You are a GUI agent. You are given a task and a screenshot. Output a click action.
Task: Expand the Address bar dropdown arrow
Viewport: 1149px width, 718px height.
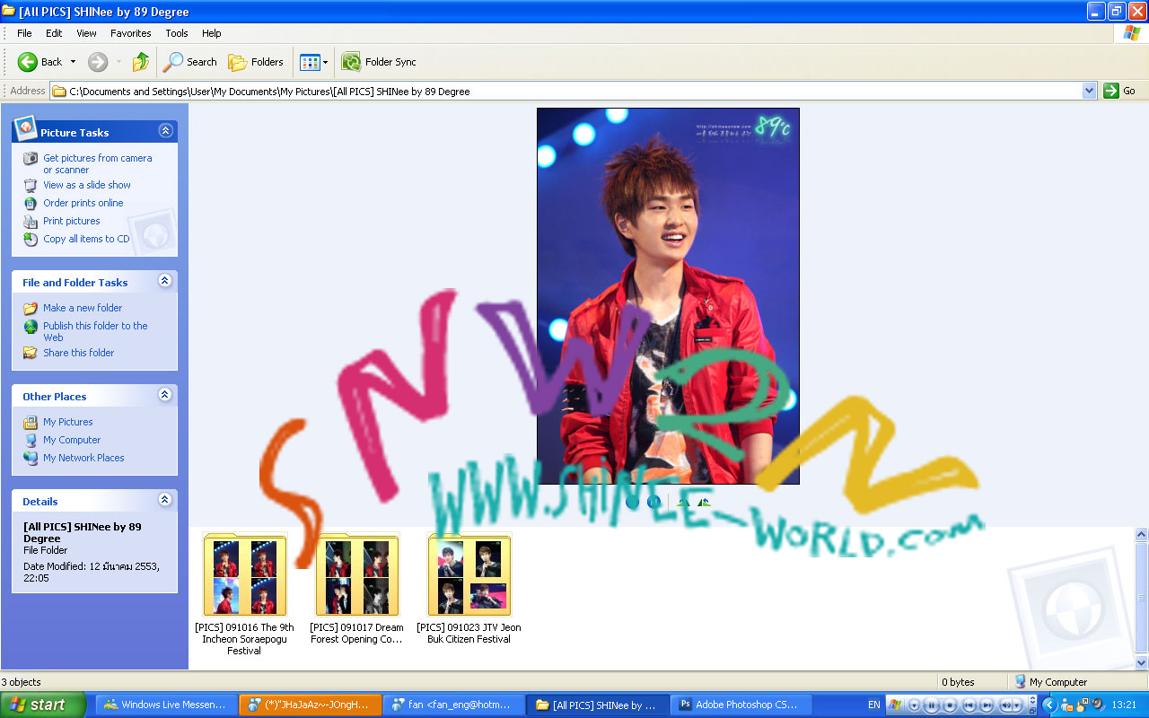[x=1090, y=91]
